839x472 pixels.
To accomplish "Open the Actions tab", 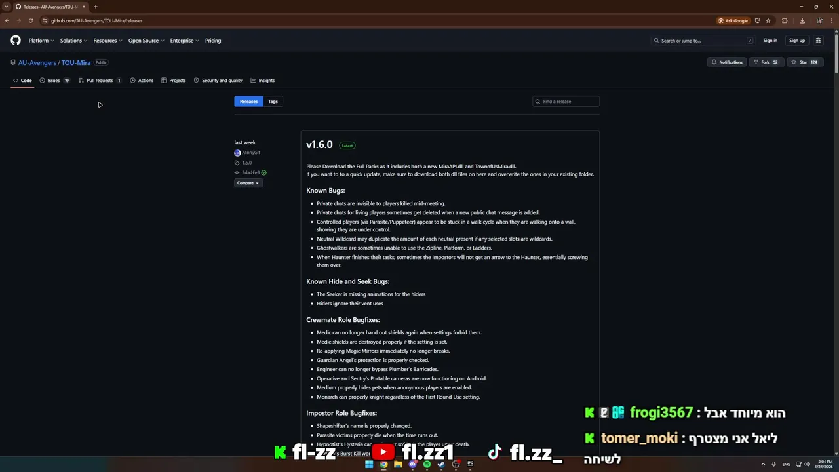I will tap(142, 81).
